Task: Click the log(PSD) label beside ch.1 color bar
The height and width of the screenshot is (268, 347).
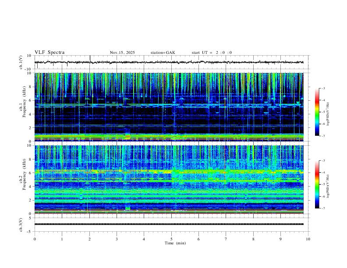Action: (328, 114)
